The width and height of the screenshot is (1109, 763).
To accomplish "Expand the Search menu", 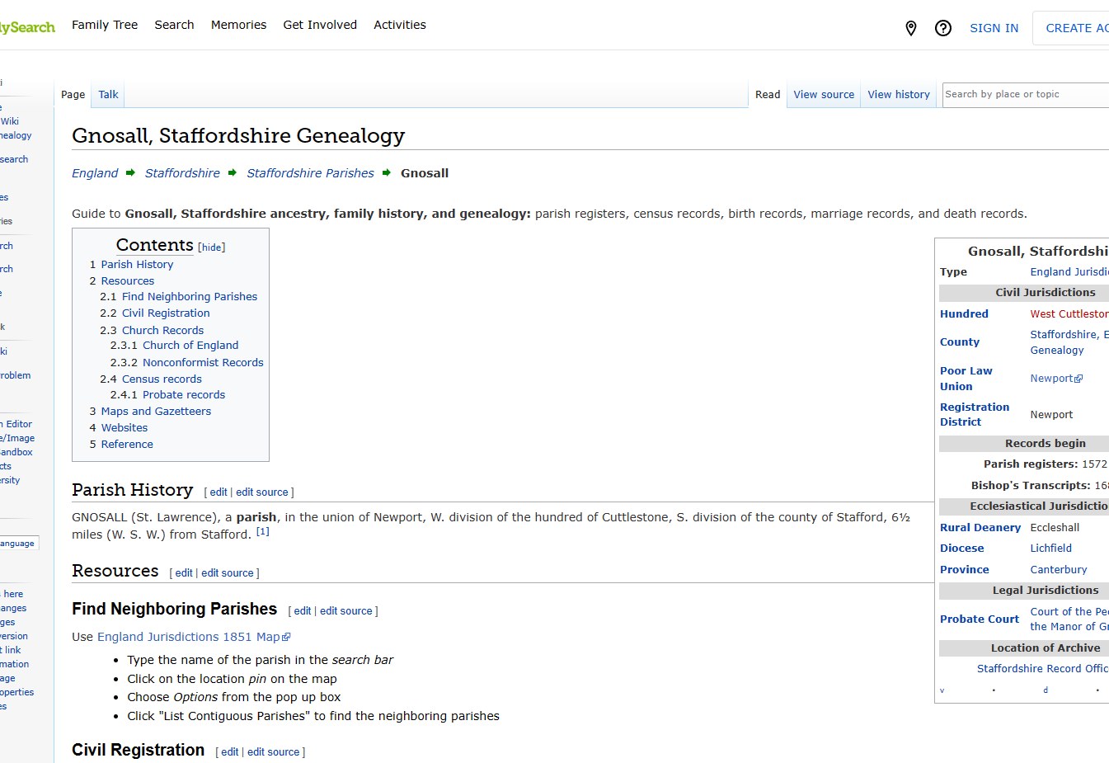I will coord(174,25).
